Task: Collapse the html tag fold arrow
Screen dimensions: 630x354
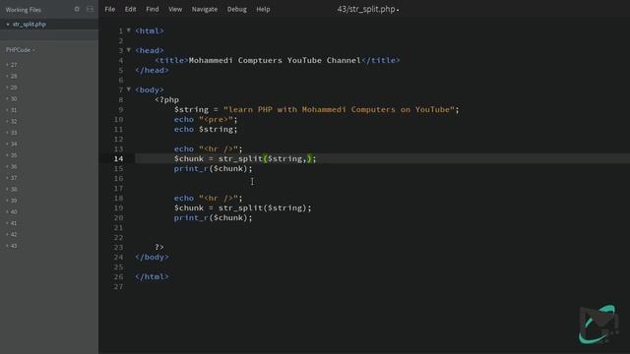Action: pos(129,30)
